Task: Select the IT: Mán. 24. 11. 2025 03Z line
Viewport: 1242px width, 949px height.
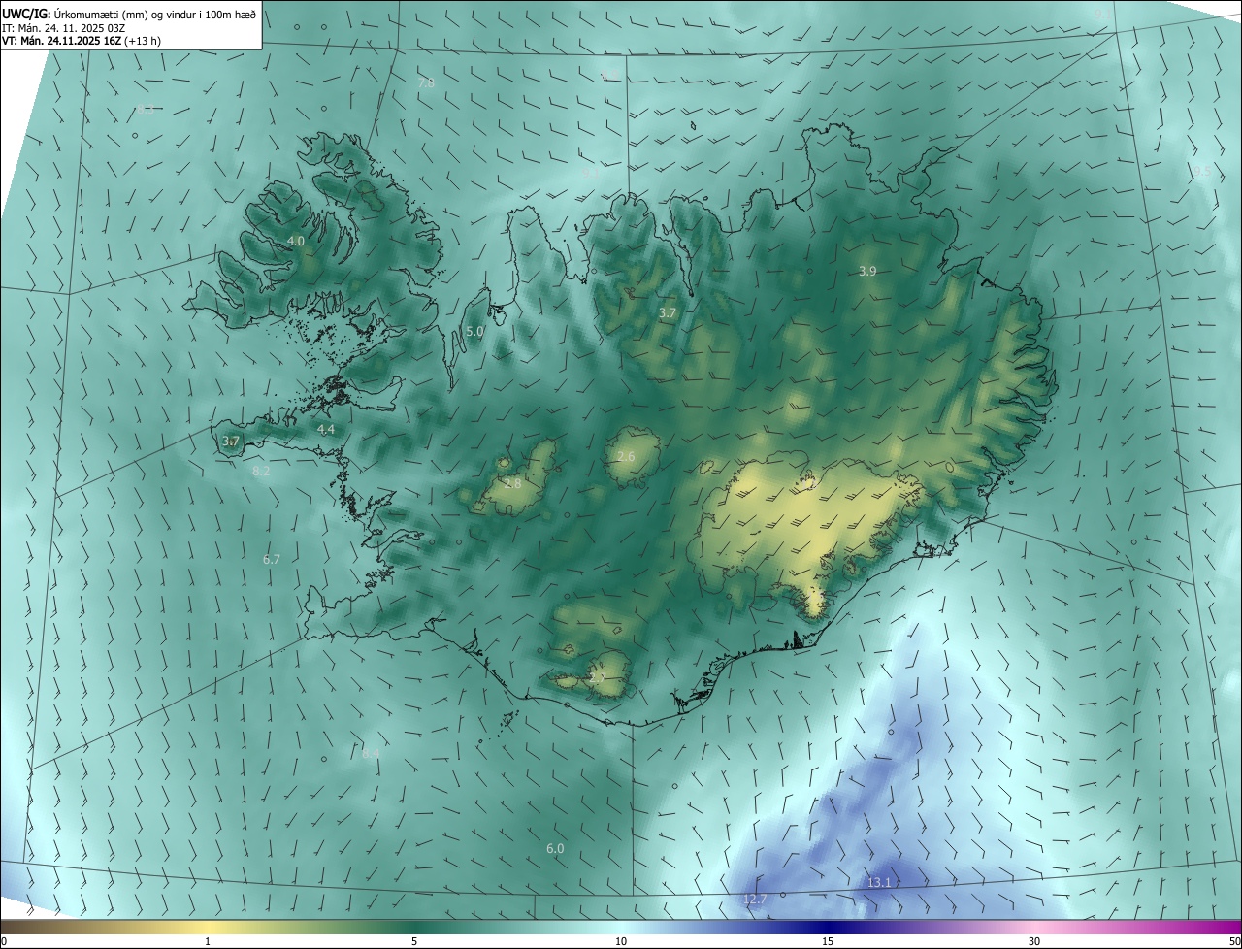Action: tap(66, 27)
